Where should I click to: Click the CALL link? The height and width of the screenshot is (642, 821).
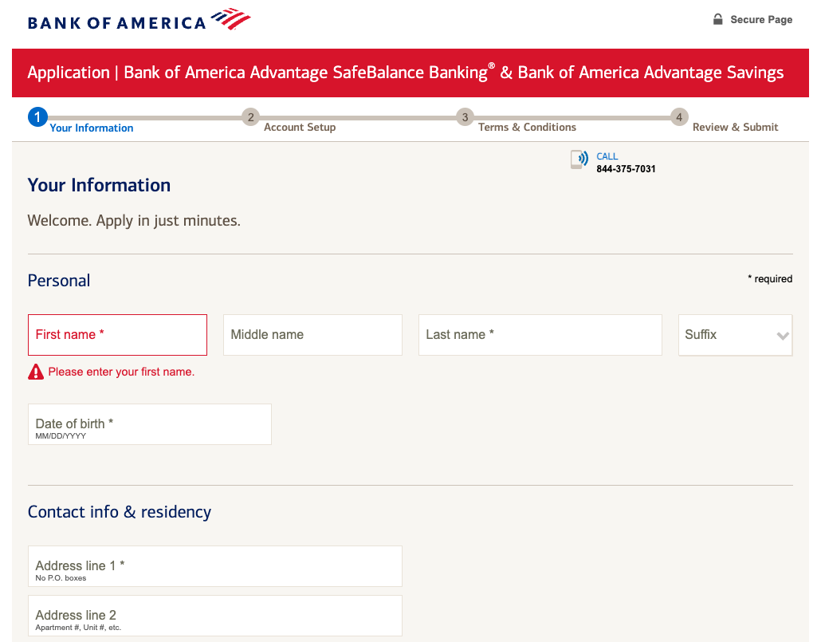click(x=607, y=156)
